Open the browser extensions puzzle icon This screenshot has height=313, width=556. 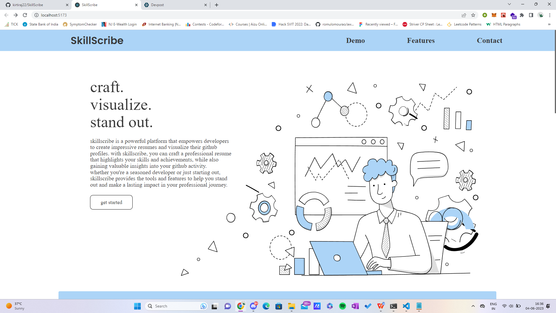pyautogui.click(x=522, y=15)
